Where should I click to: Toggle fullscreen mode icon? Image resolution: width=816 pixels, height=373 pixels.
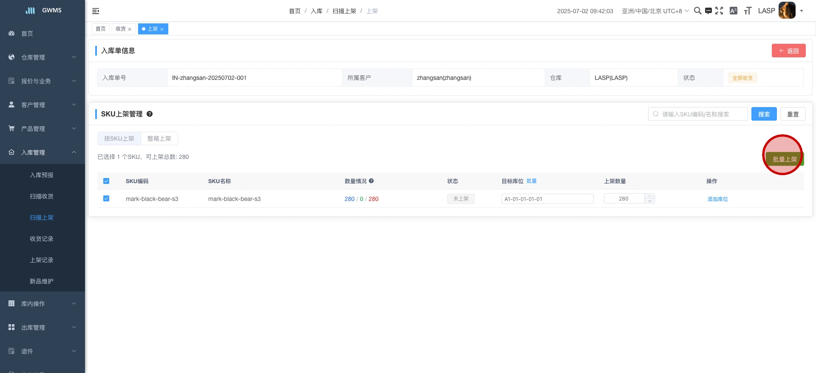tap(719, 11)
